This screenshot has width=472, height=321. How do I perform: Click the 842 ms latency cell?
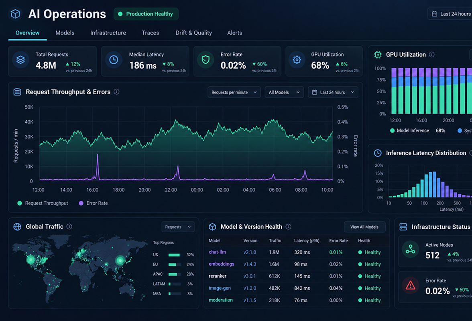tap(302, 288)
